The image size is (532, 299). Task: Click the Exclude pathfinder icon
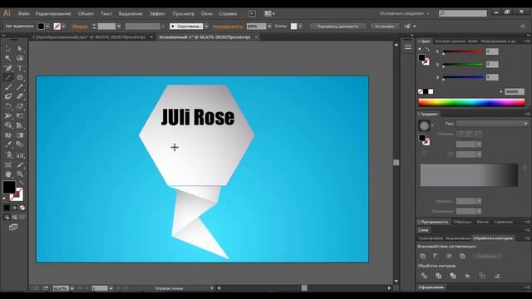tap(462, 256)
